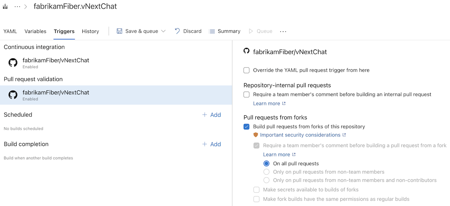Select non-team members and non-contributors radio option
This screenshot has width=450, height=206.
(266, 180)
